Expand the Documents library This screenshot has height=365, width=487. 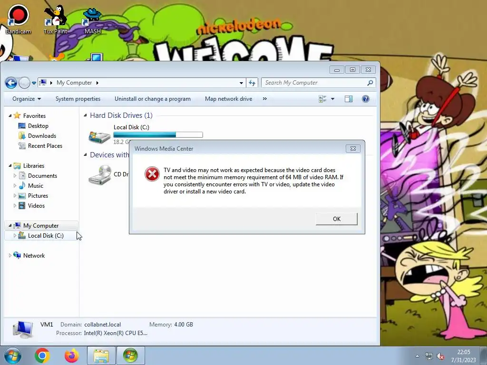click(15, 176)
